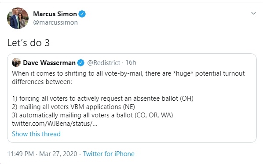The image size is (263, 164).
Task: Click Dave Wasserman's verified checkmark badge
Action: pyautogui.click(x=80, y=63)
